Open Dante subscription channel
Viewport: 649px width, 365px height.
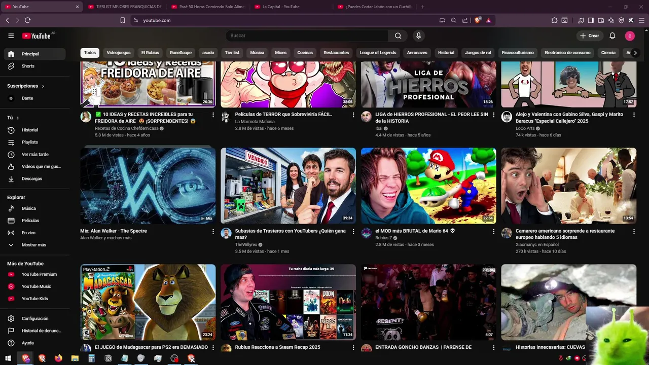(34, 98)
